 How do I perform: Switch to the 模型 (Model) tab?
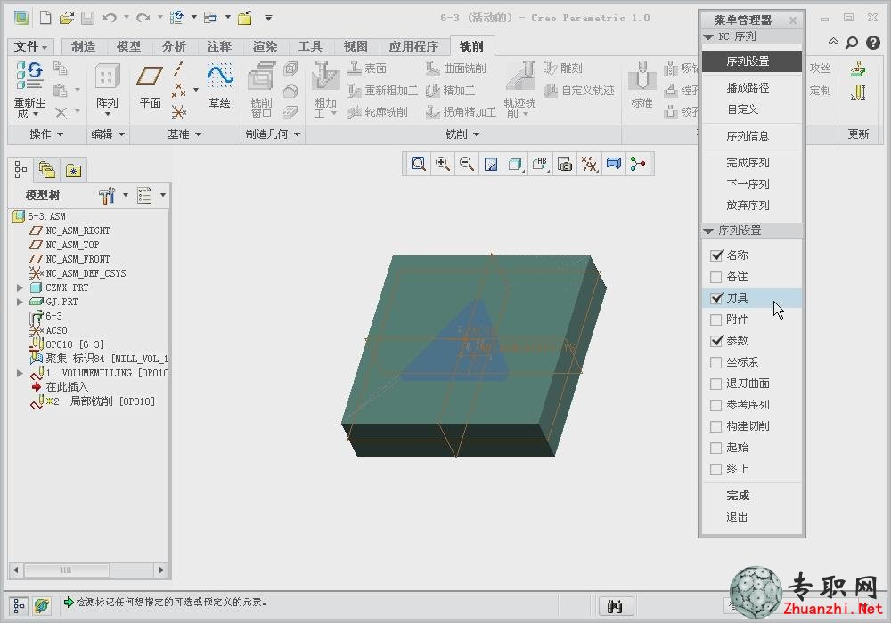pyautogui.click(x=128, y=46)
